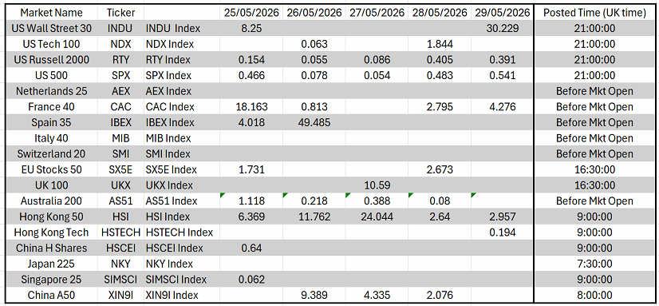Click the 0.063 value for NDX
Screen dimensions: 659x306
tap(314, 44)
